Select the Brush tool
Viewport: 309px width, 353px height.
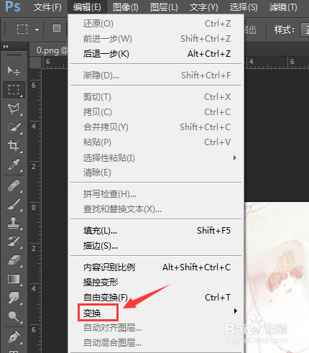pos(14,204)
